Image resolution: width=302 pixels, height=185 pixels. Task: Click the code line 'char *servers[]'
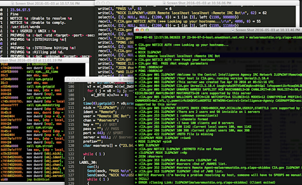(108, 146)
